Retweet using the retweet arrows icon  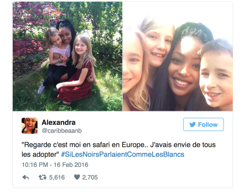(x=43, y=177)
